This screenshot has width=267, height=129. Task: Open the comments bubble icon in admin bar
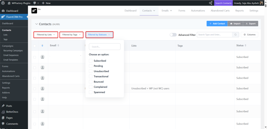[35, 3]
